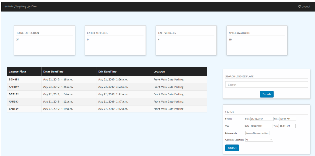
Task: Click exit time May 22, 2019, 2:21 a.m.
Action: [x=113, y=94]
